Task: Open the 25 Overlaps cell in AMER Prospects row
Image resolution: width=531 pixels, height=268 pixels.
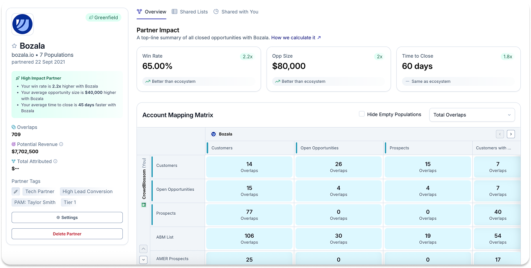Action: (x=249, y=259)
